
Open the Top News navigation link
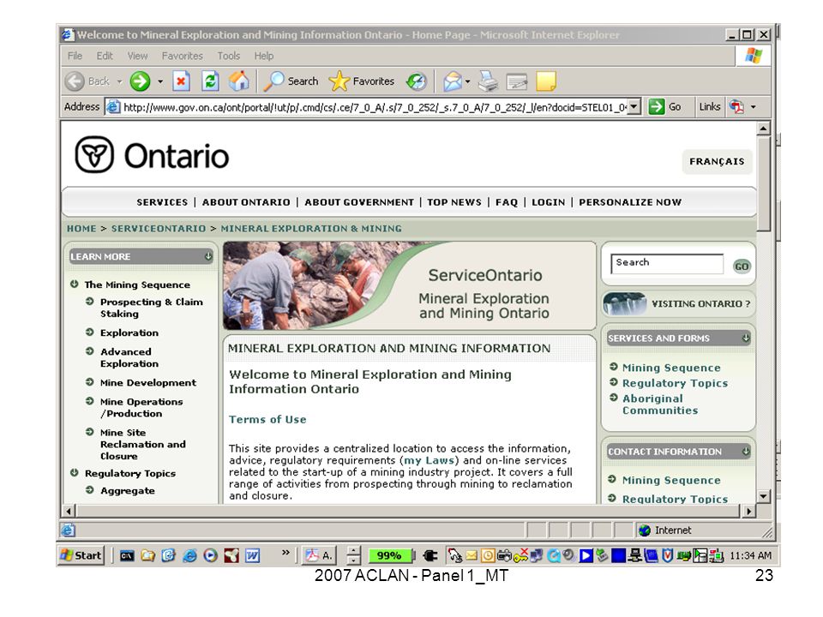tap(454, 202)
